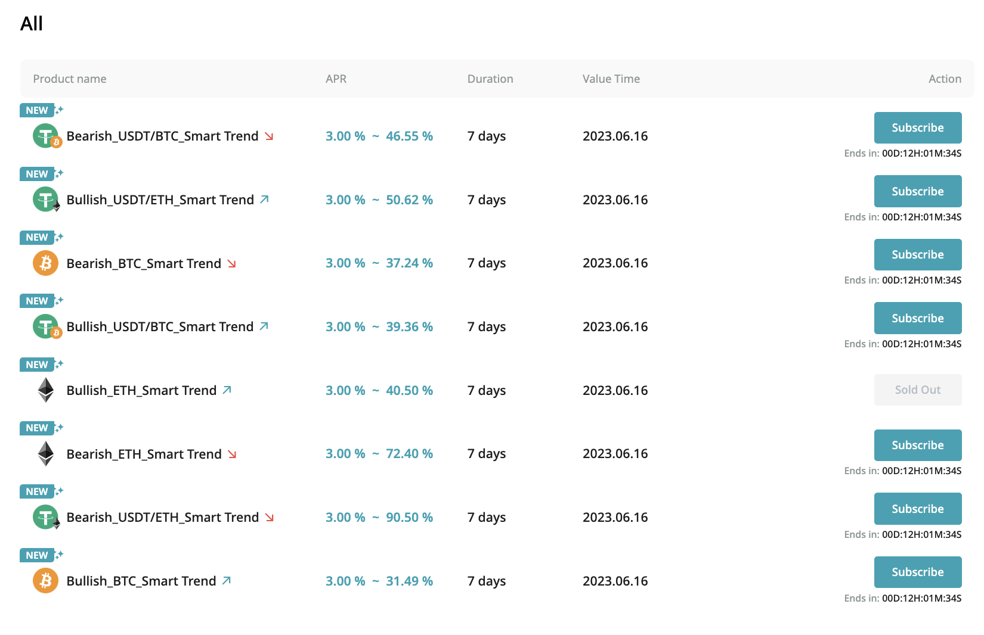Click the USDT/BTC coin icon for Bearish_USDT/BTC

pyautogui.click(x=47, y=136)
